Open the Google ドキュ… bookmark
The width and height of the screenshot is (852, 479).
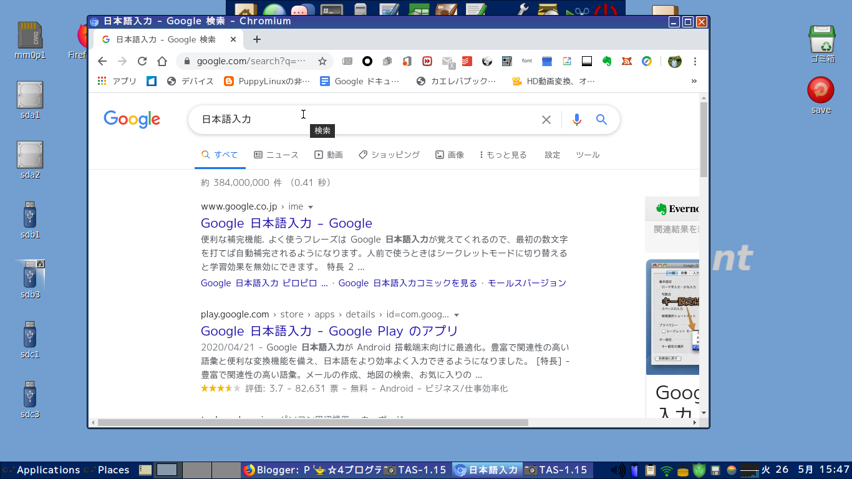click(359, 81)
